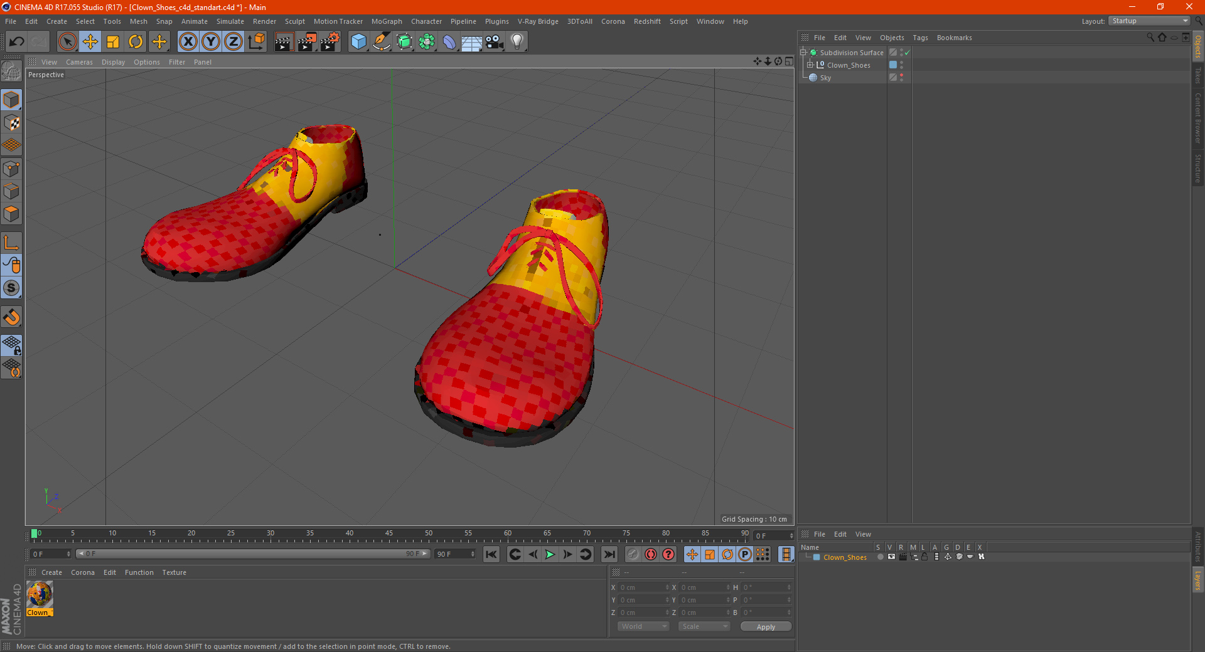
Task: Click the Clown_Shoes layer color swatch
Action: [817, 557]
